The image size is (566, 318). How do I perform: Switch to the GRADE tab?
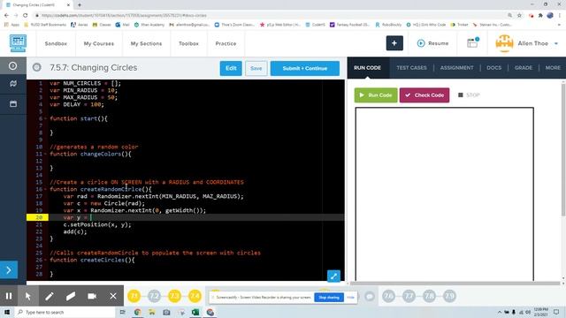tap(524, 67)
